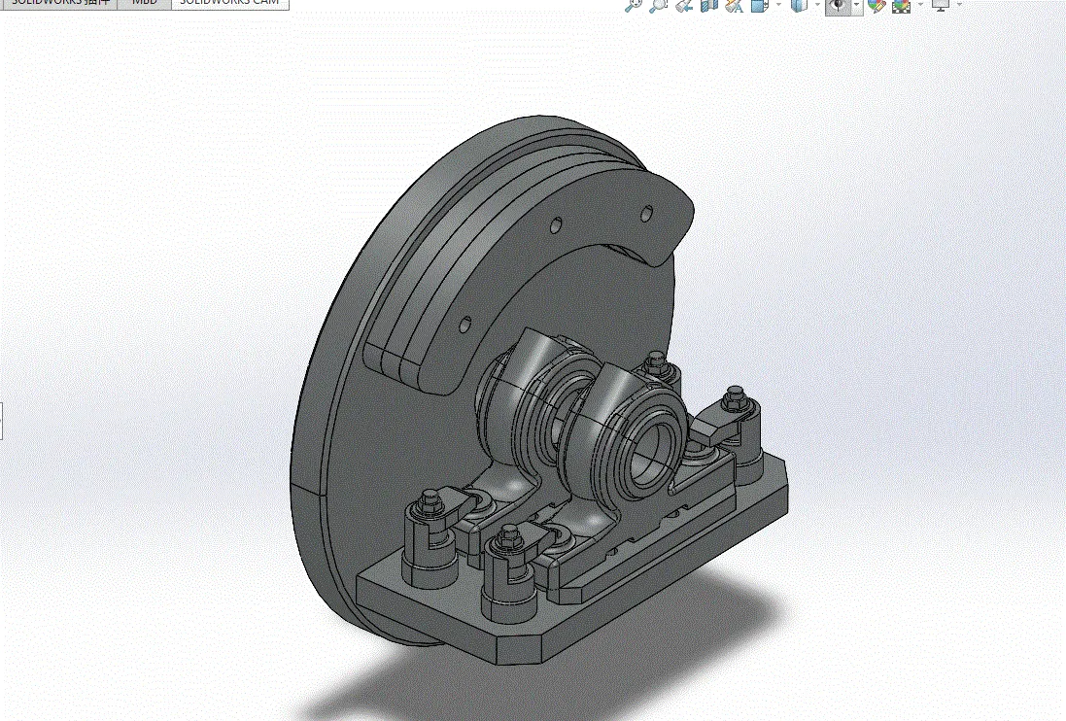
Task: Click the View Settings monitor icon
Action: (941, 6)
